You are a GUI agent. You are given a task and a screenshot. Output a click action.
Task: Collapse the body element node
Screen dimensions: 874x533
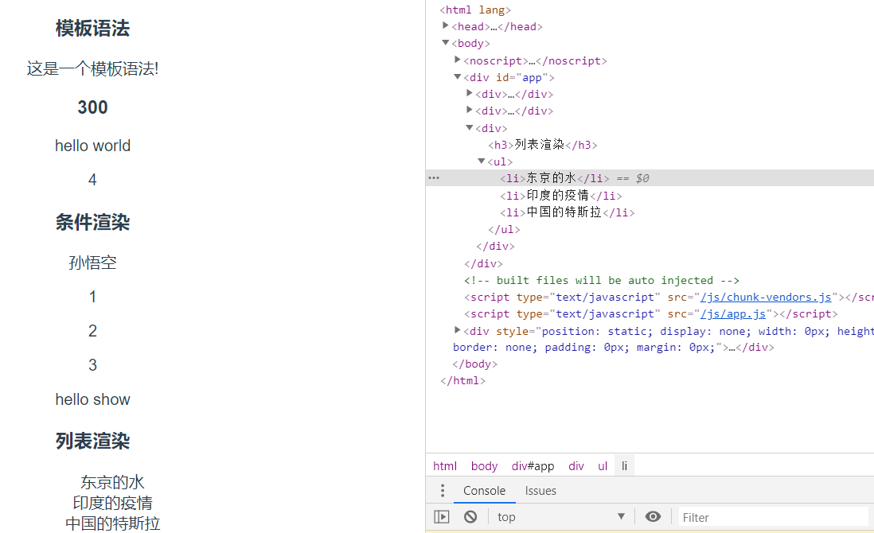[x=446, y=42]
